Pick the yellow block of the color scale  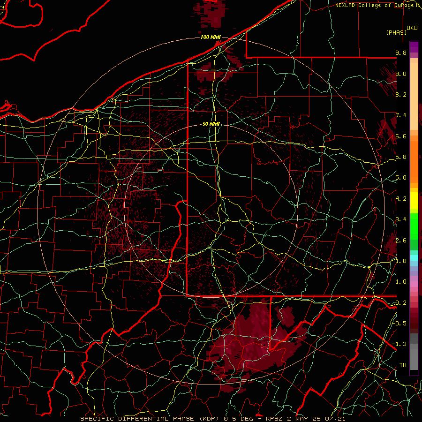(414, 201)
